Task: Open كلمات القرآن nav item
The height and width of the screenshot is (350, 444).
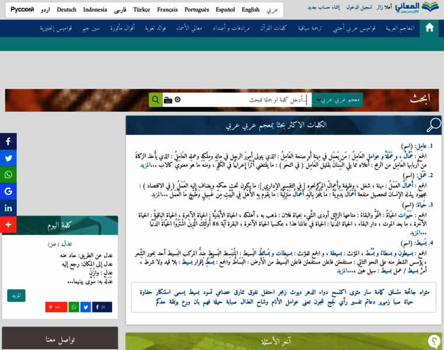Action: (x=273, y=28)
